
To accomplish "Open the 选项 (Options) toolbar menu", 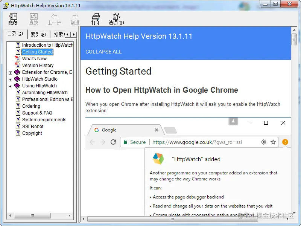I will point(116,19).
